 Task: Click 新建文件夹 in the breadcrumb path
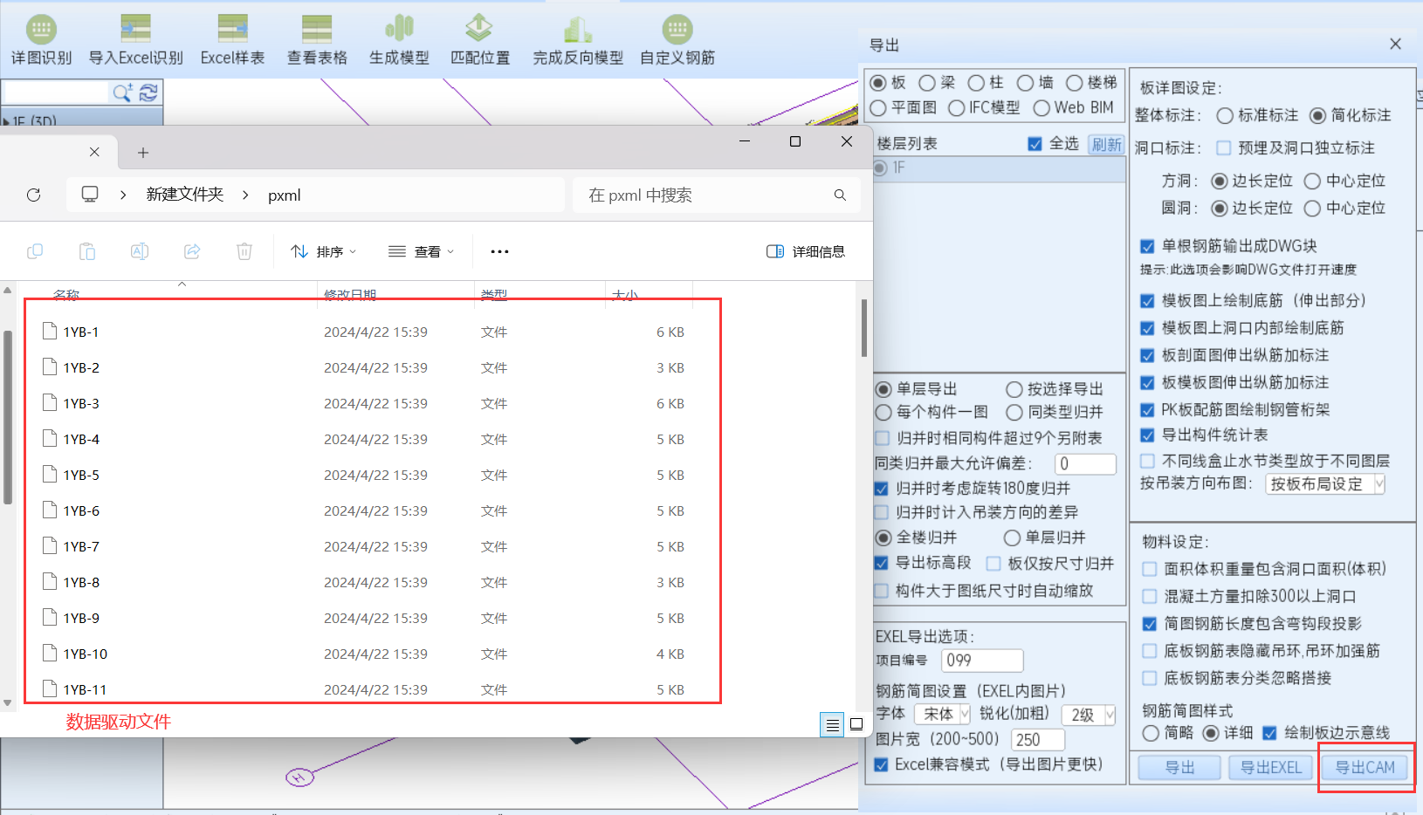[184, 195]
